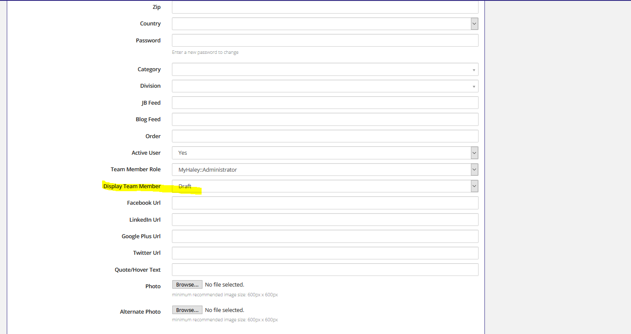The width and height of the screenshot is (631, 334).
Task: Click the Google Plus Url label
Action: pyautogui.click(x=141, y=237)
